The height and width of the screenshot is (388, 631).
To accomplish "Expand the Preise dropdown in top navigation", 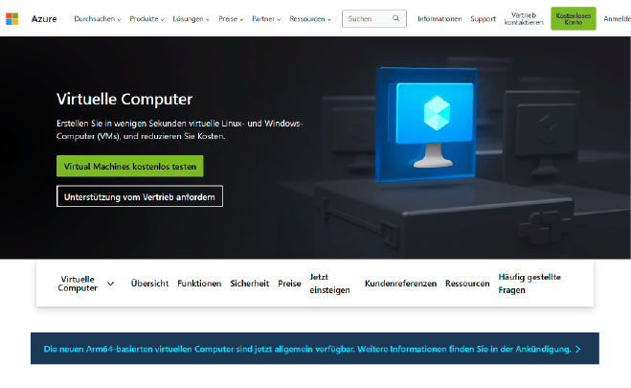I will click(x=231, y=18).
